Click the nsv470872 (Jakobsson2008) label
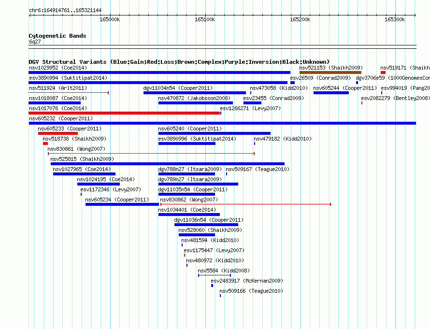This screenshot has height=329, width=430. (194, 98)
